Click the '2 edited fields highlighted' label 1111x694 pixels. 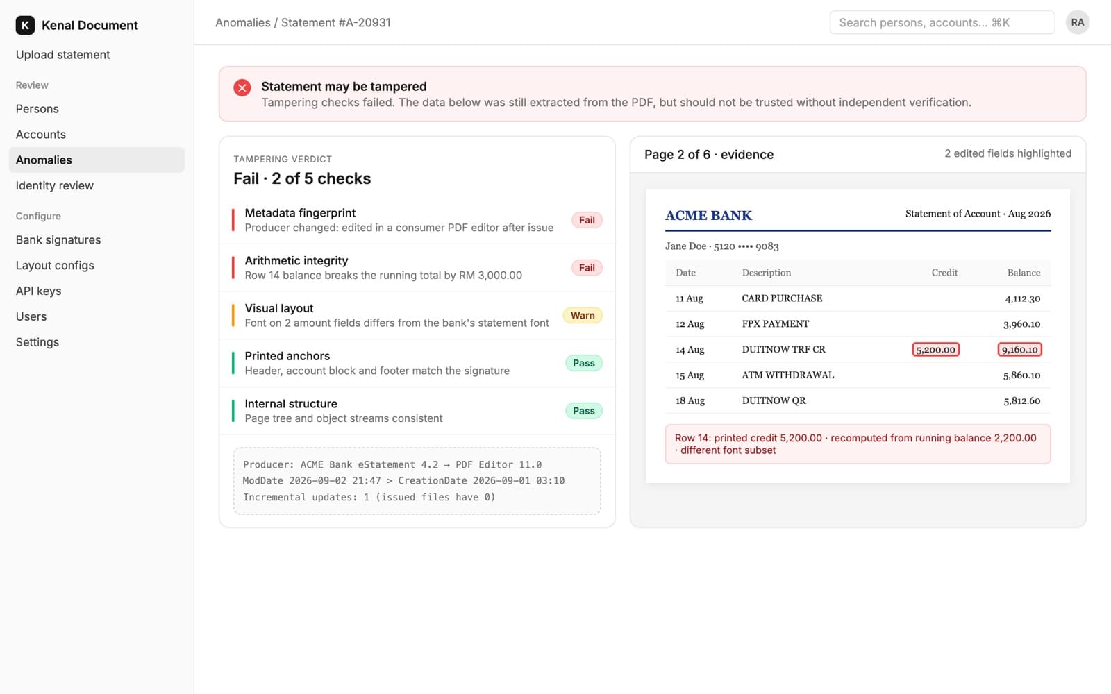[x=1008, y=153]
